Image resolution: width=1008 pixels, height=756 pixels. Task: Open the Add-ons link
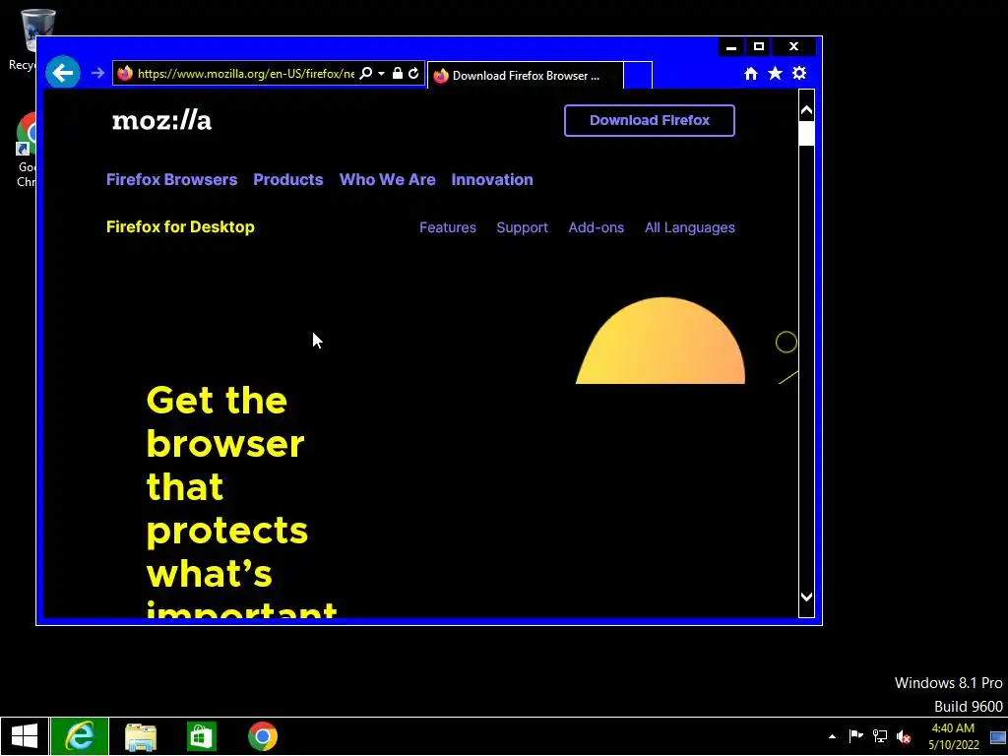tap(596, 227)
